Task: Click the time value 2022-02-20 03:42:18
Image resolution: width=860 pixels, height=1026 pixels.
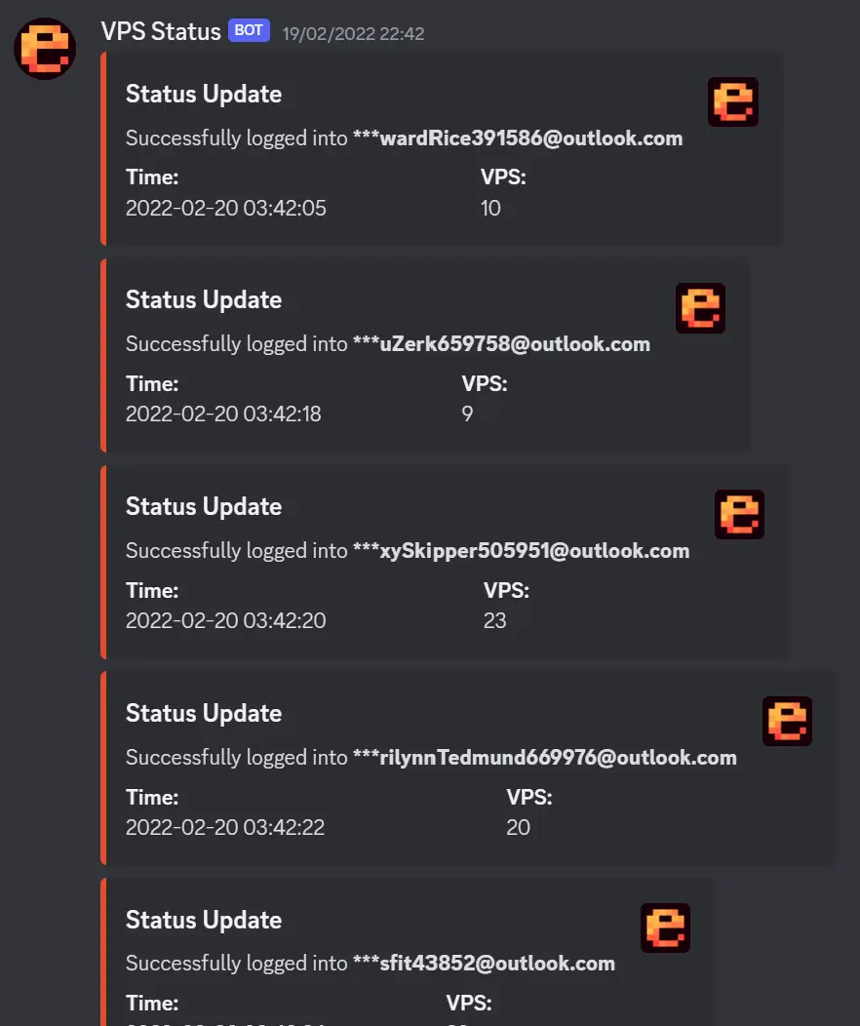Action: pyautogui.click(x=223, y=414)
